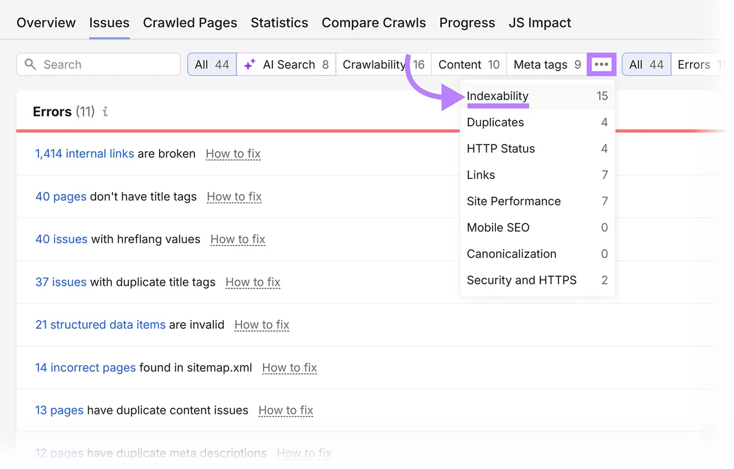Viewport: 734px width, 469px height.
Task: Open How to fix for duplicate title tags
Action: [x=253, y=282]
